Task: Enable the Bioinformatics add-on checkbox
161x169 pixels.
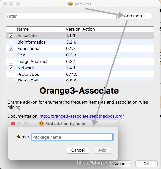Action: click(11, 42)
